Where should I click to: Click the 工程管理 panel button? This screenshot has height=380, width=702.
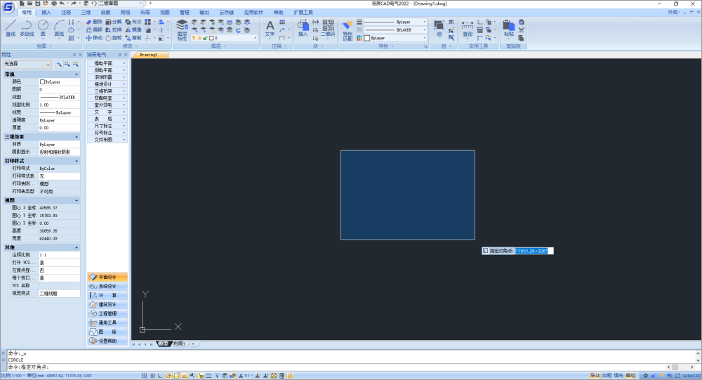pyautogui.click(x=107, y=314)
